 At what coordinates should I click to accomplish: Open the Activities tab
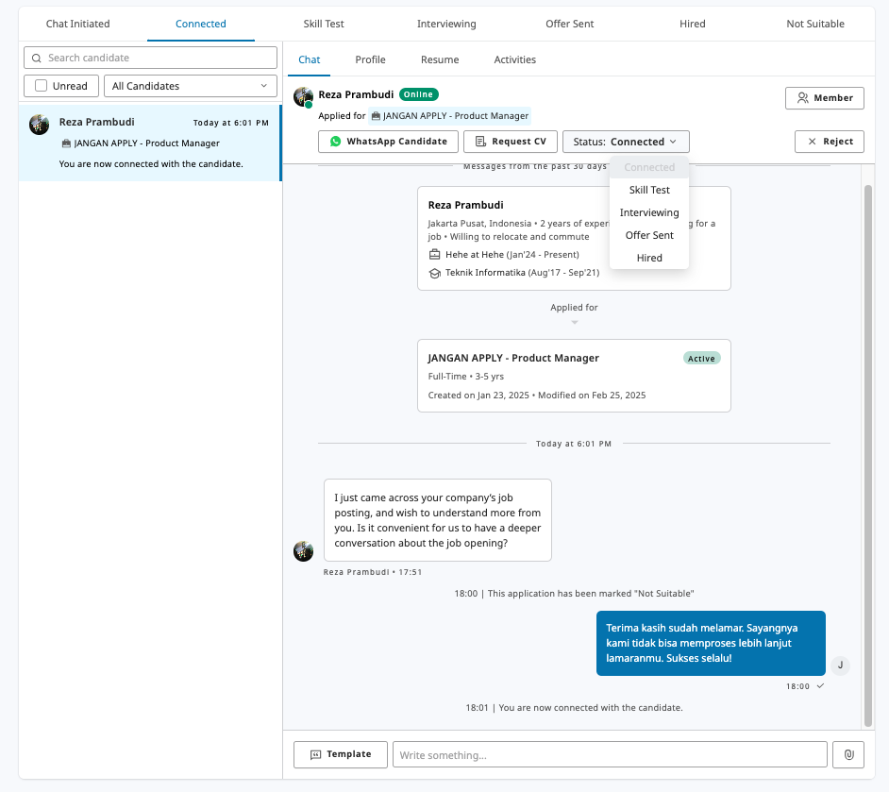[x=514, y=59]
